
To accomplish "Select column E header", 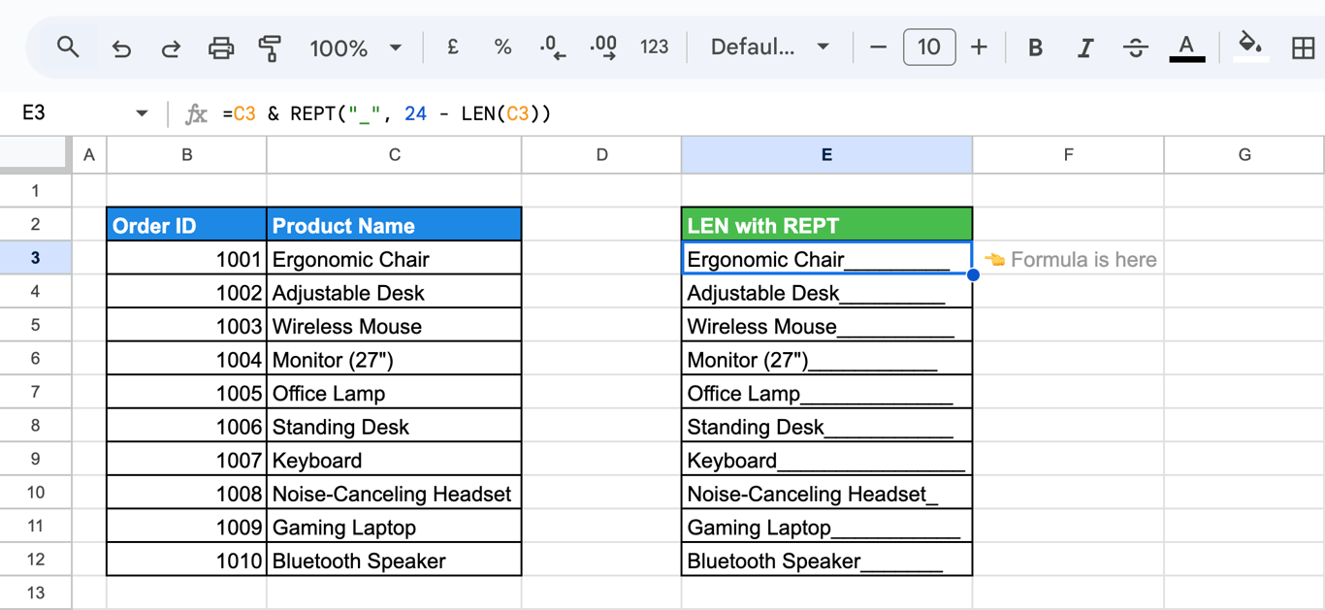I will click(826, 154).
